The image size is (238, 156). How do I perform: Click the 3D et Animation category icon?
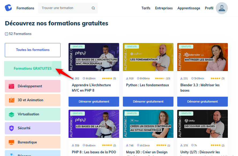pos(12,100)
